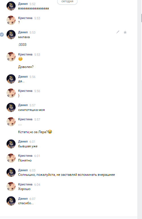Screen dimensions: 142x219
Task: Click Кристина's avatar next to Хорошо
Action: (x=11, y=187)
